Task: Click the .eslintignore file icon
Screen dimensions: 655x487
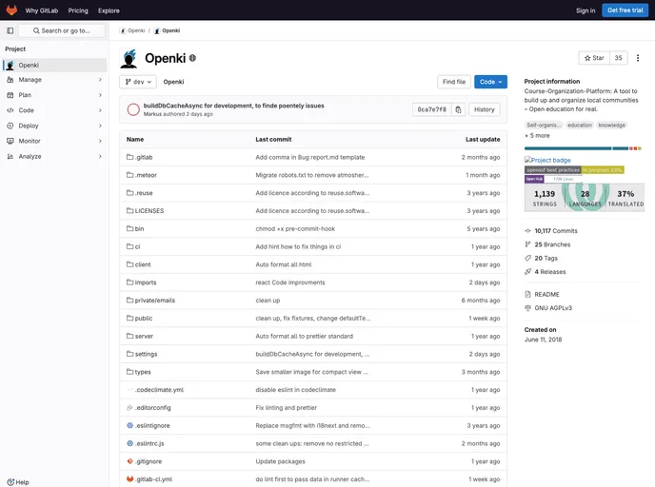Action: coord(129,425)
